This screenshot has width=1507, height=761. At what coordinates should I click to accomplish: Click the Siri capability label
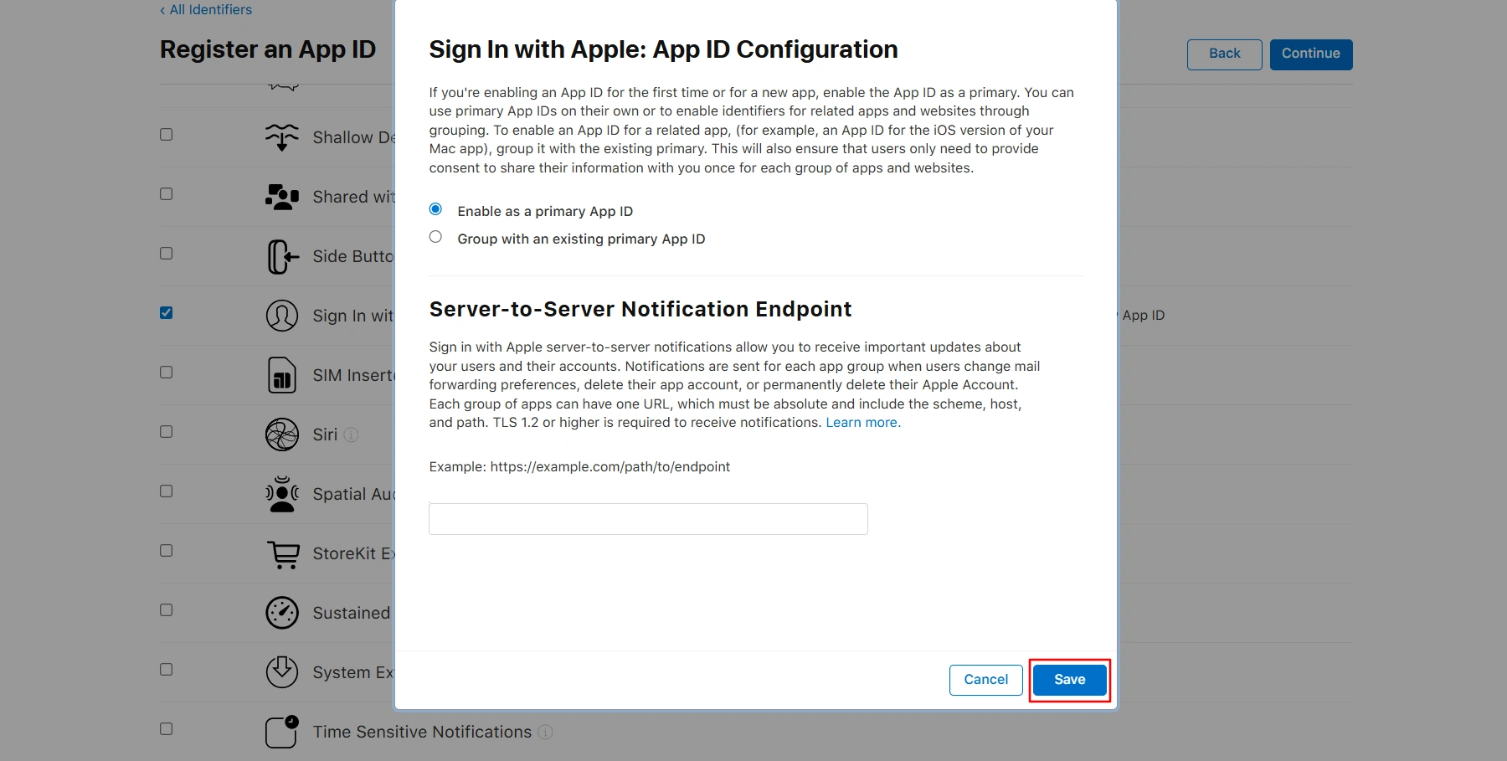coord(325,434)
